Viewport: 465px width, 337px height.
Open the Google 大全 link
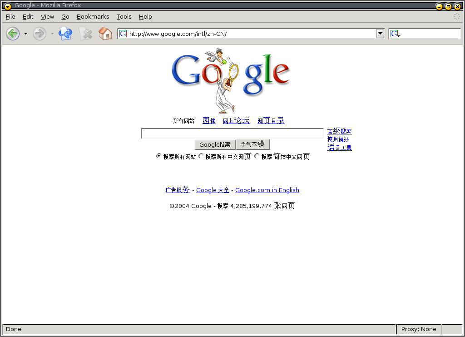(213, 190)
